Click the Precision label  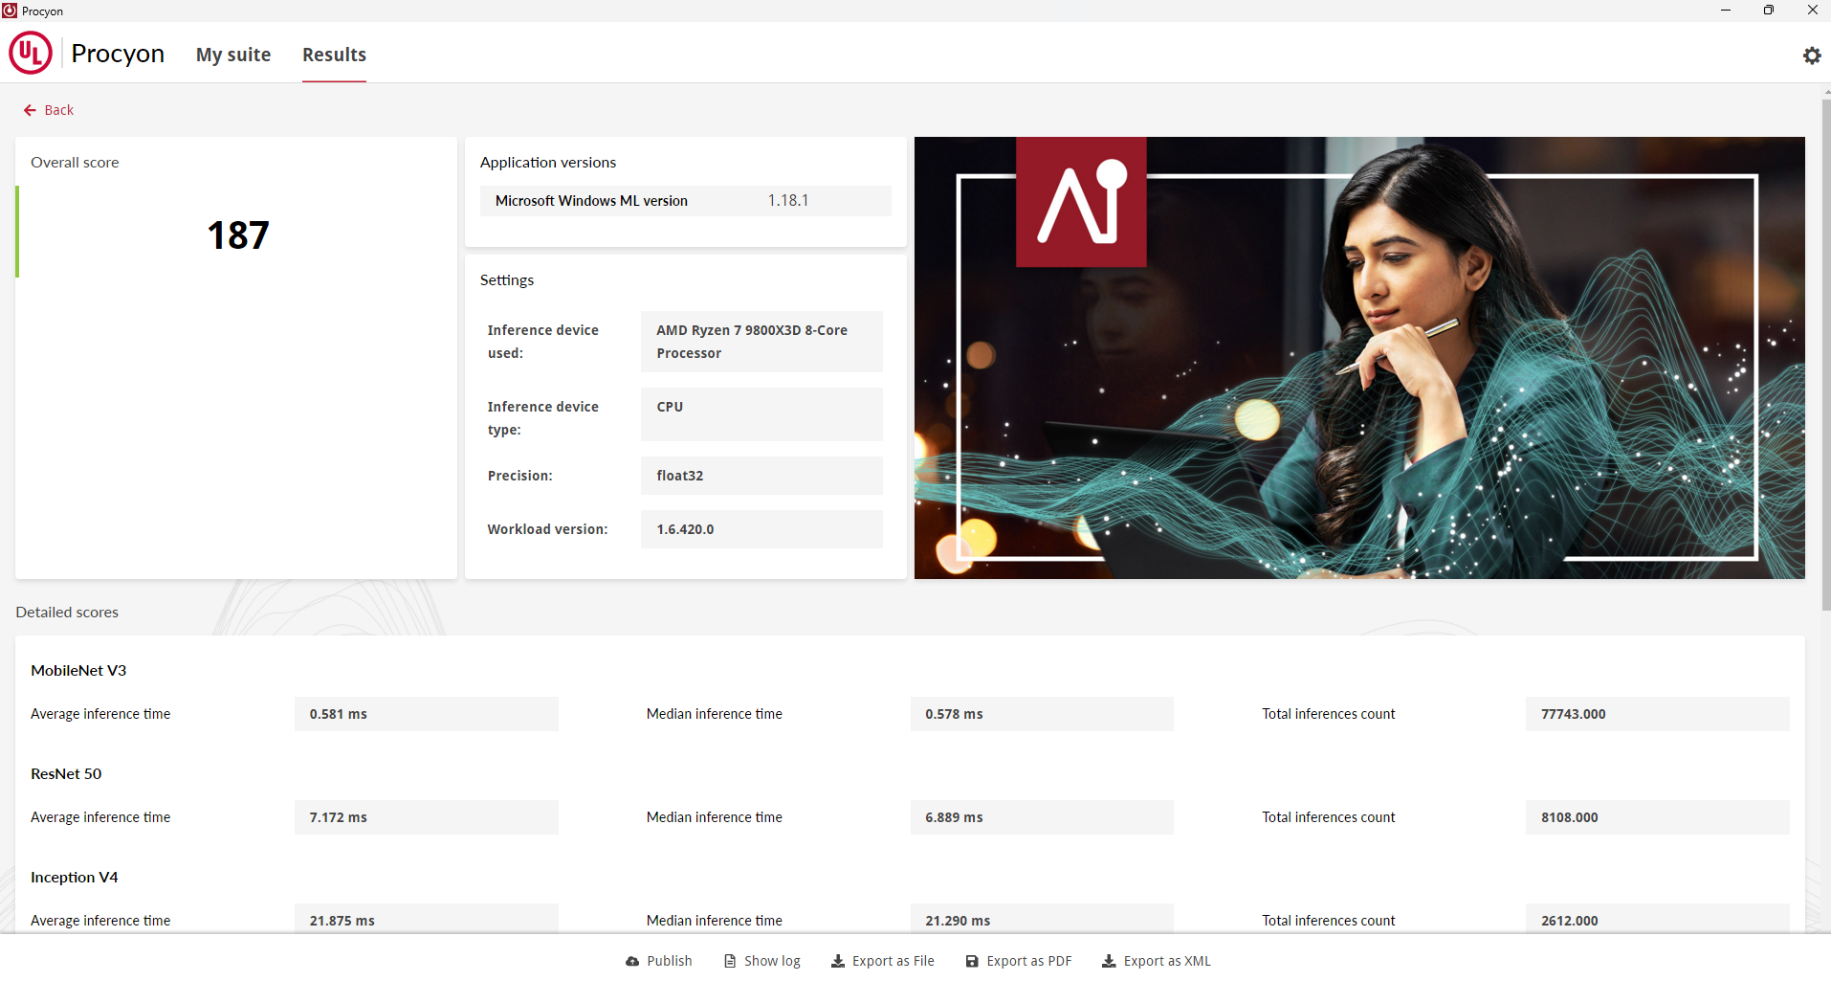(520, 476)
